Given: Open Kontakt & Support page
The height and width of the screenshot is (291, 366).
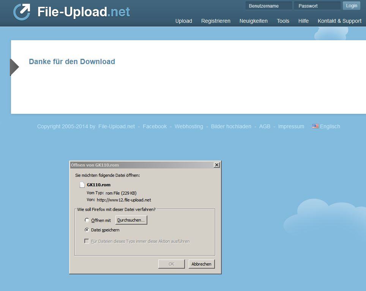Looking at the screenshot, I should [339, 21].
